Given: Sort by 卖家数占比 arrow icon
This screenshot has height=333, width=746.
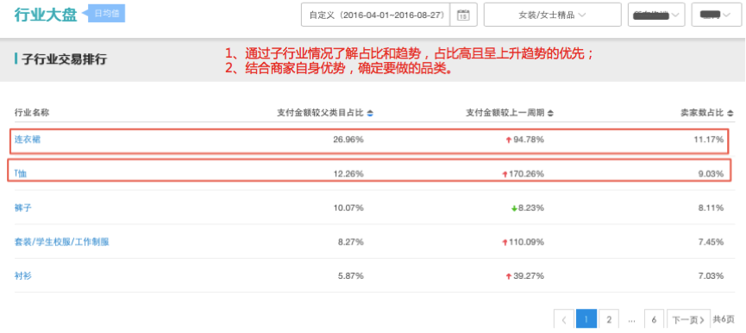Looking at the screenshot, I should click(730, 114).
